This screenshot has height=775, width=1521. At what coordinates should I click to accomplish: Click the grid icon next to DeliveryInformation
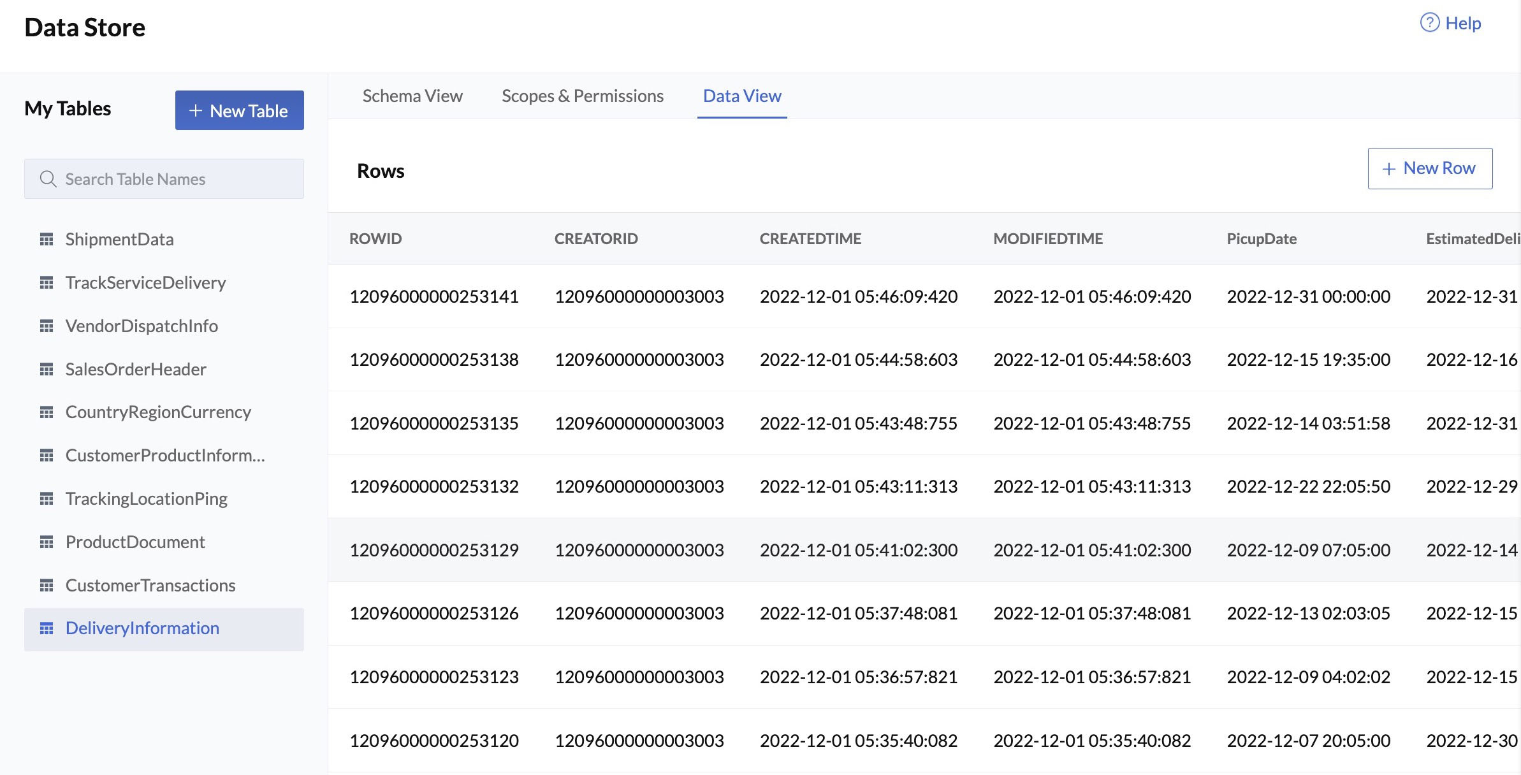coord(47,628)
